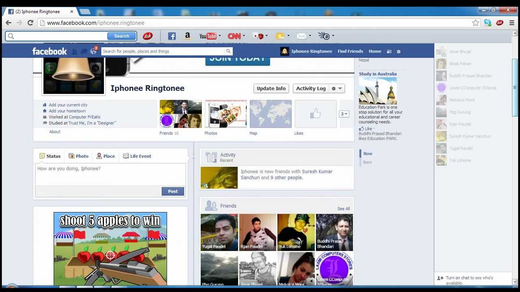
Task: Select the Status composer tab
Action: coord(50,156)
